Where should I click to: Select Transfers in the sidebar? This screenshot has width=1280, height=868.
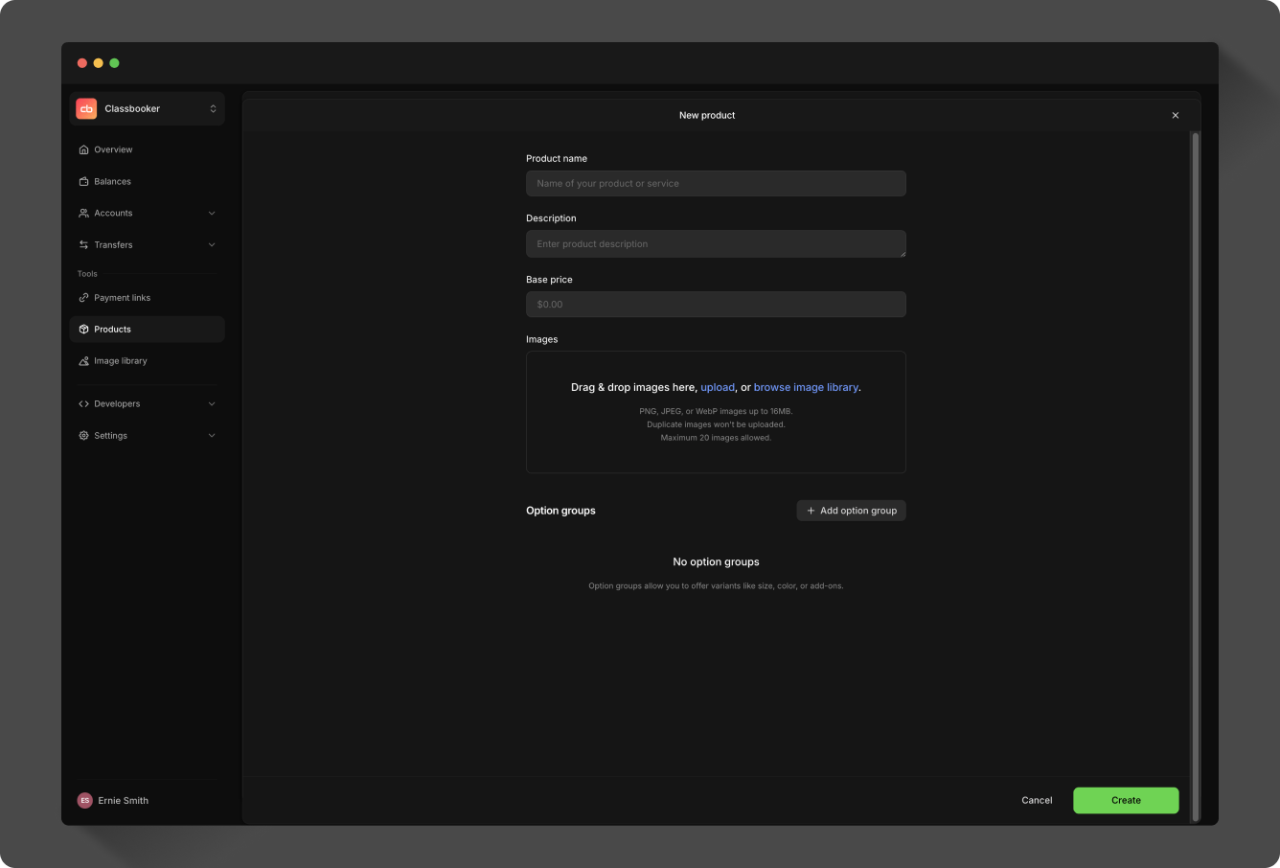tap(112, 244)
